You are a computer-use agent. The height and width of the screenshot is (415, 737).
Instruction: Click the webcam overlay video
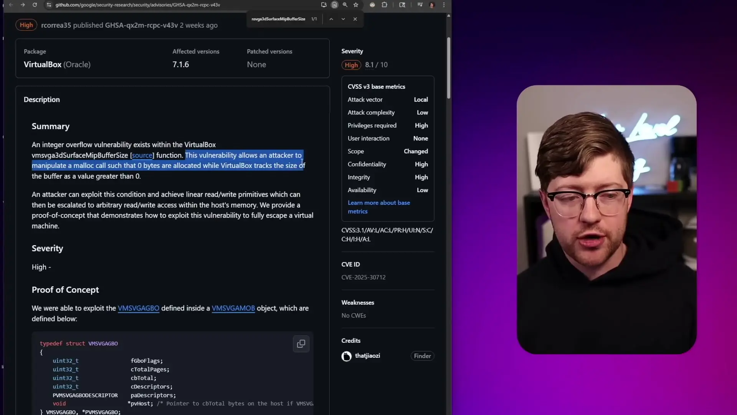(606, 219)
